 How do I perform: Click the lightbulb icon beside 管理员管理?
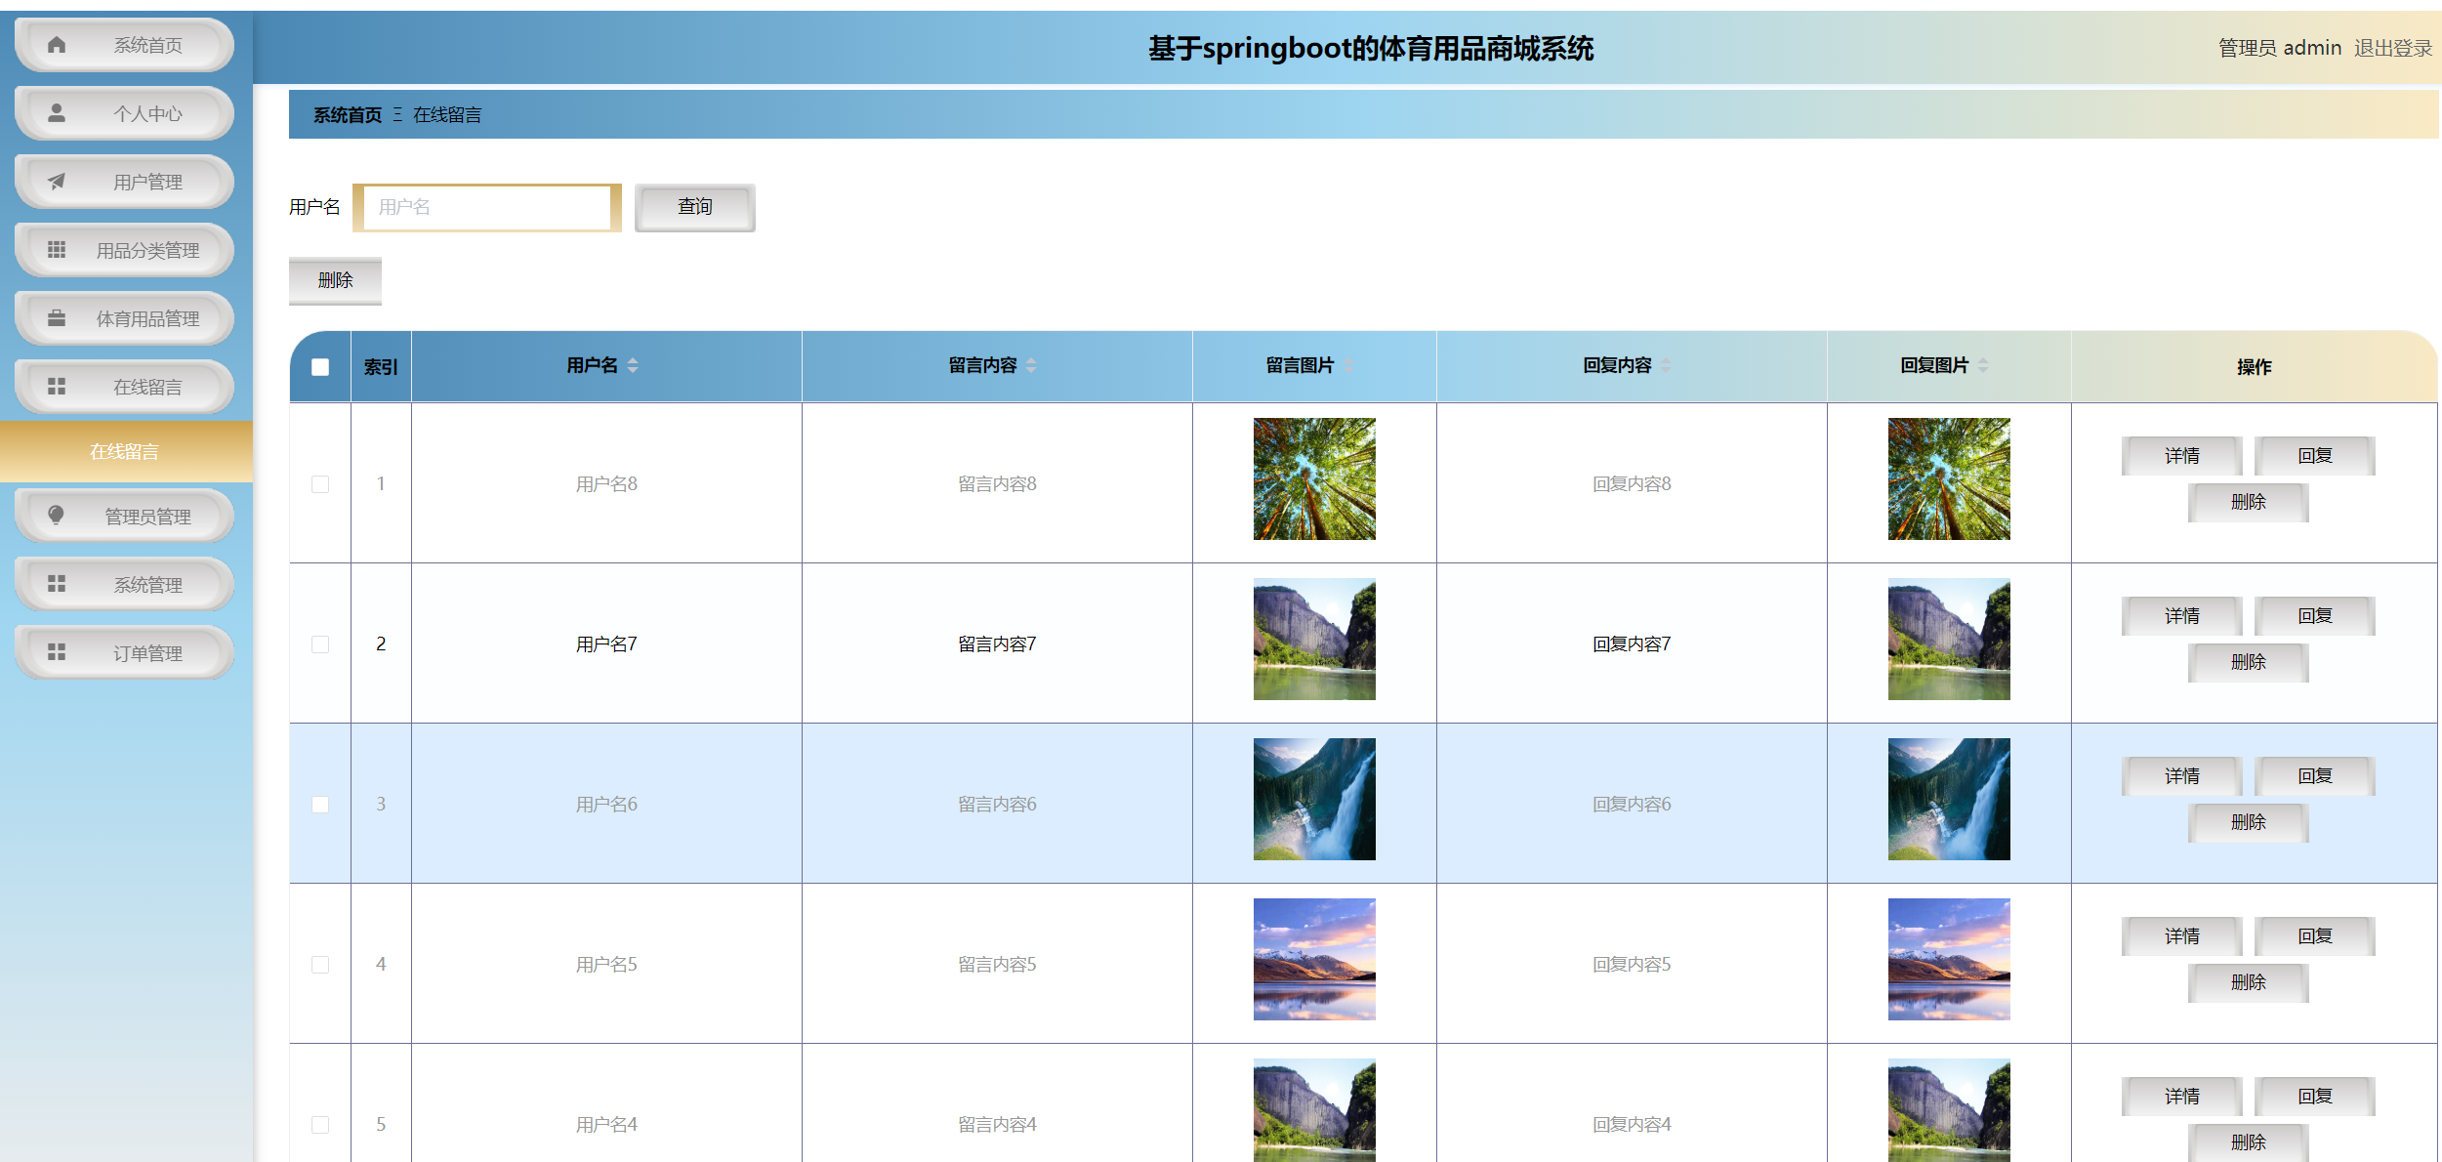[57, 516]
